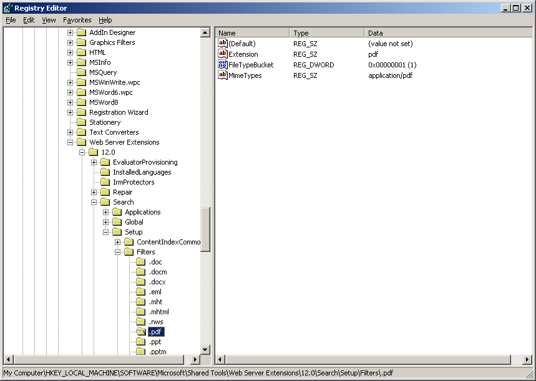Click the Data column header
536x381 pixels.
[x=449, y=33]
